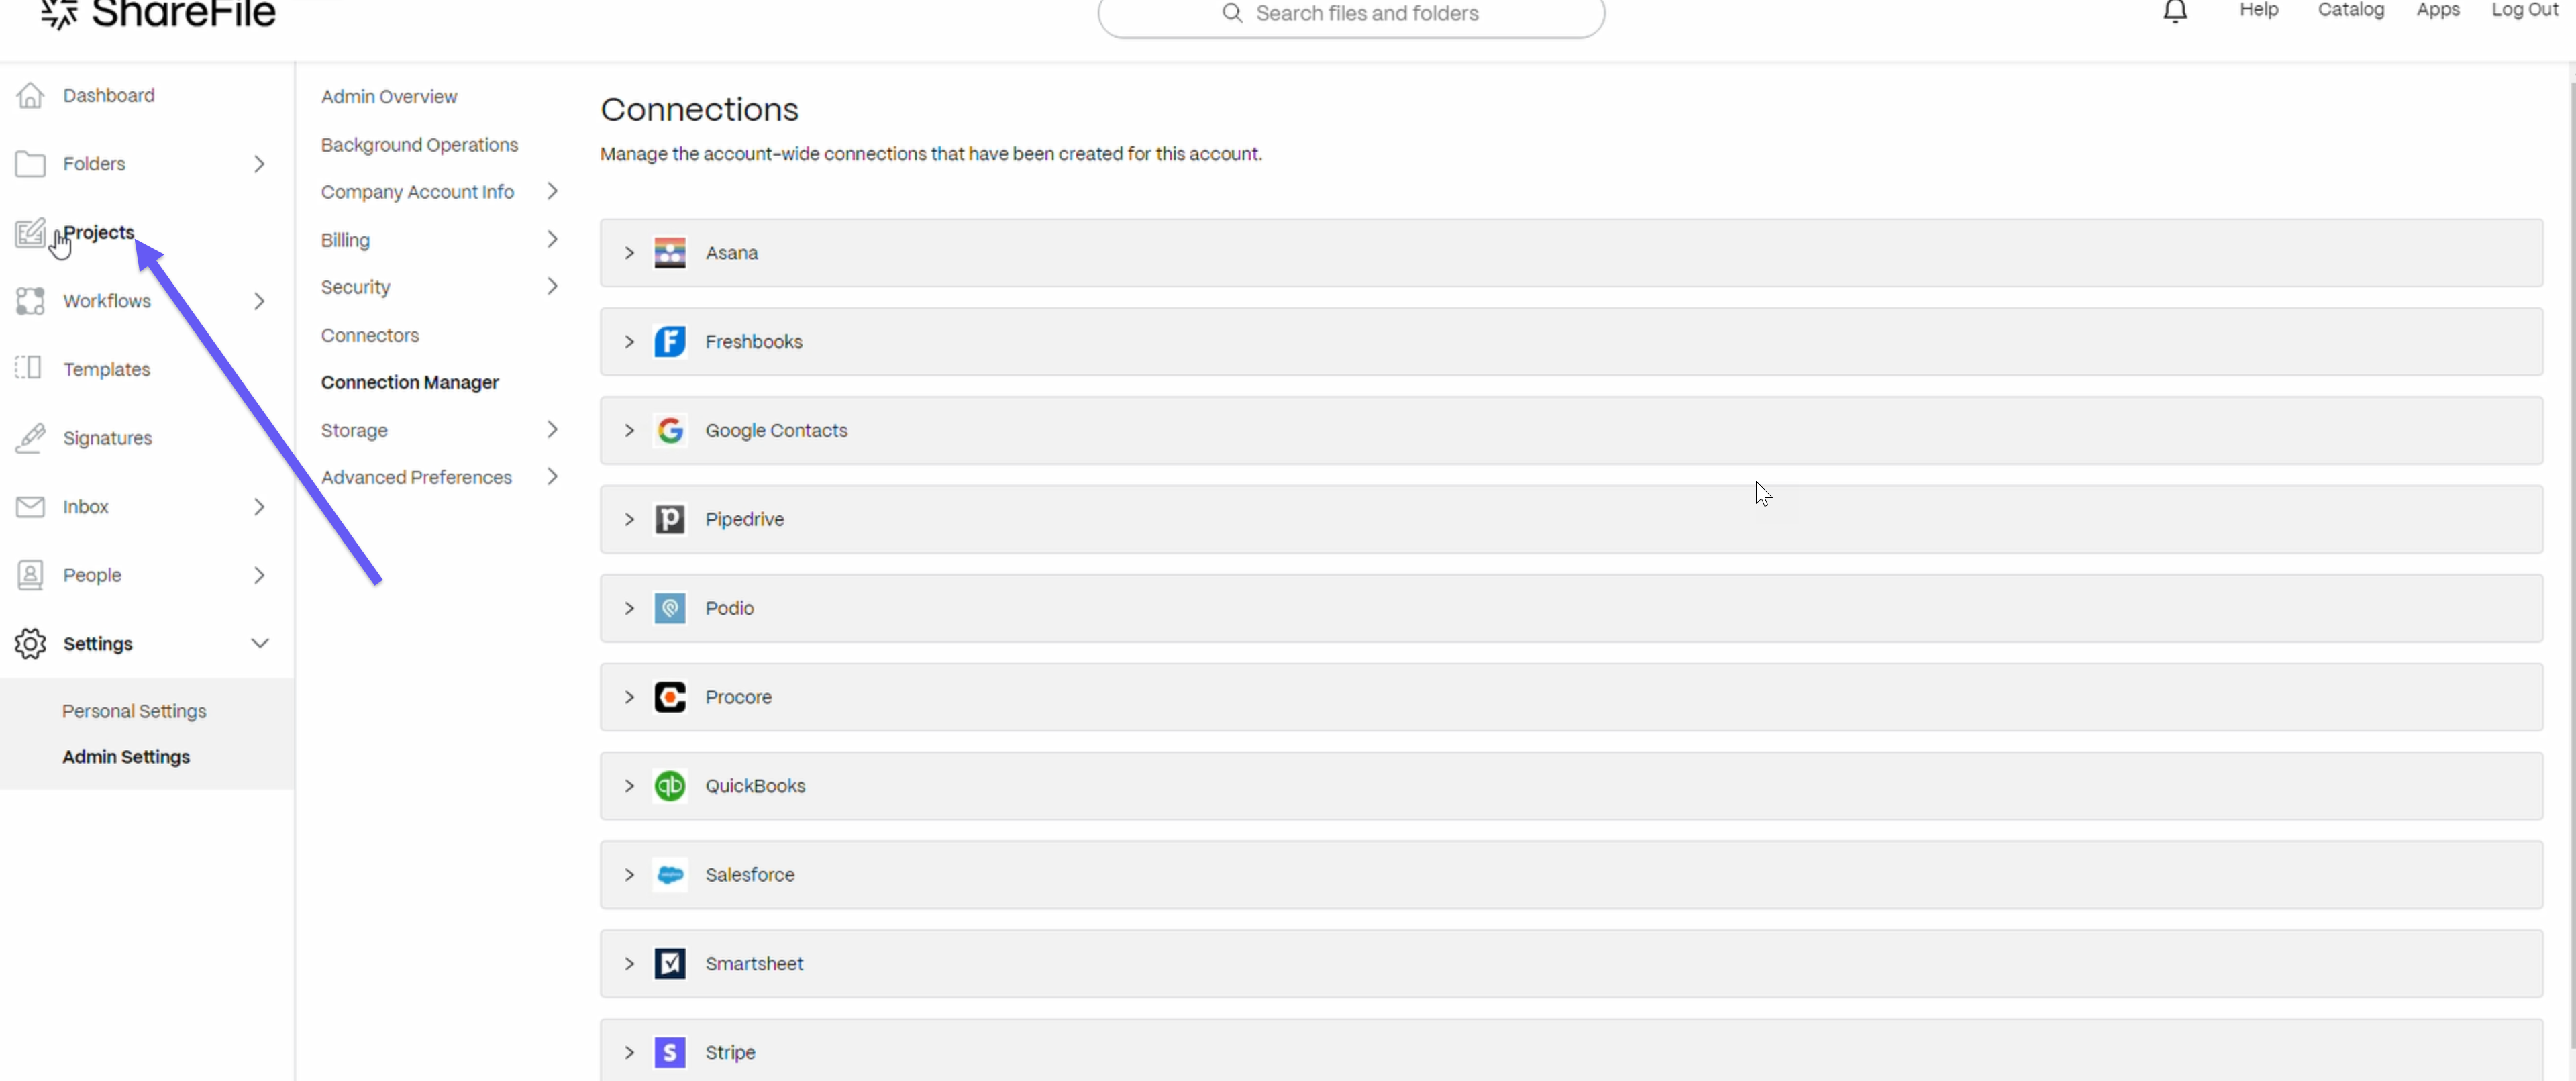Open the Help link
Screen dimensions: 2576x1081
coord(2258,10)
